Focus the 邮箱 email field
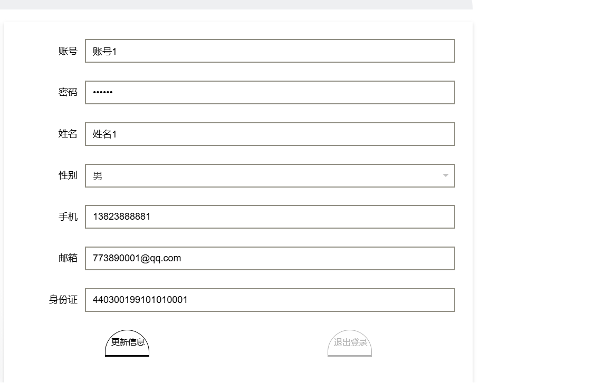The height and width of the screenshot is (383, 614). coord(270,258)
